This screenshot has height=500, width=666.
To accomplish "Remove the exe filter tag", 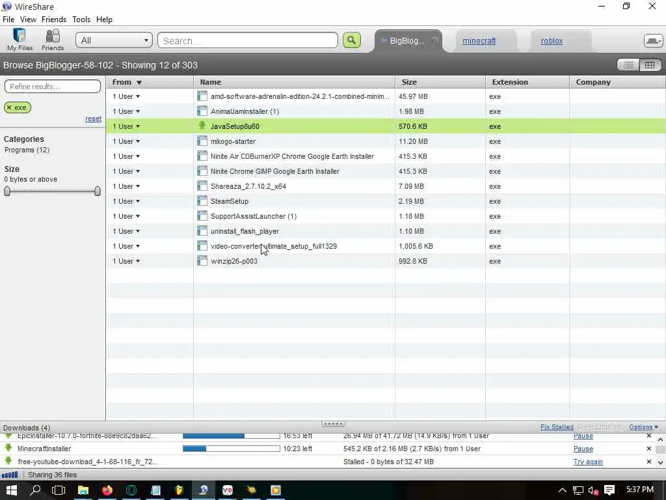I will coord(9,107).
